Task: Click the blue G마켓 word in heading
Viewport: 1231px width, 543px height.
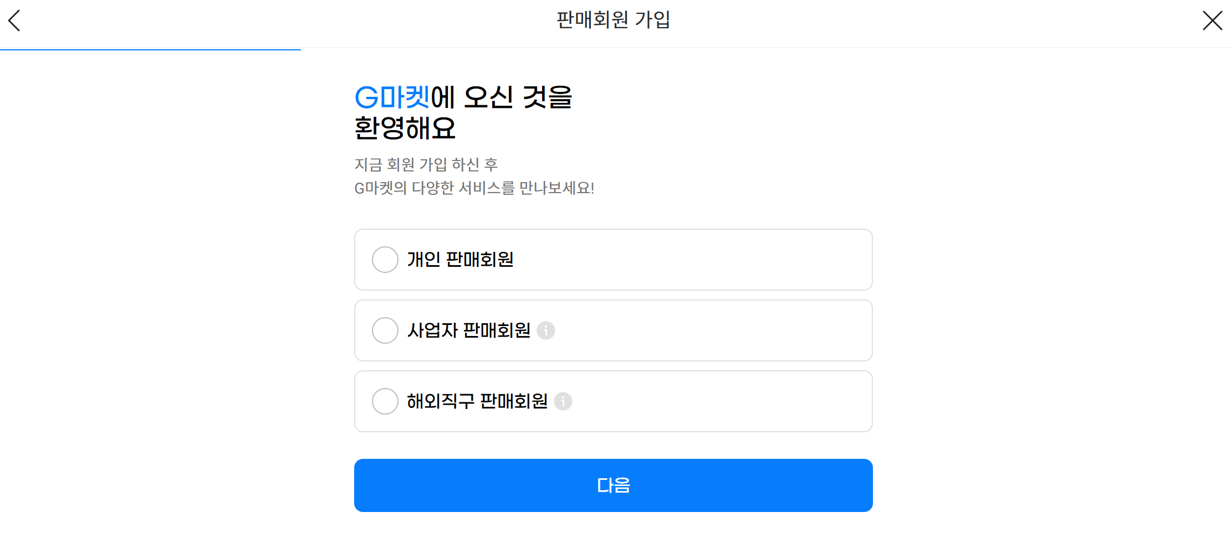Action: click(392, 97)
